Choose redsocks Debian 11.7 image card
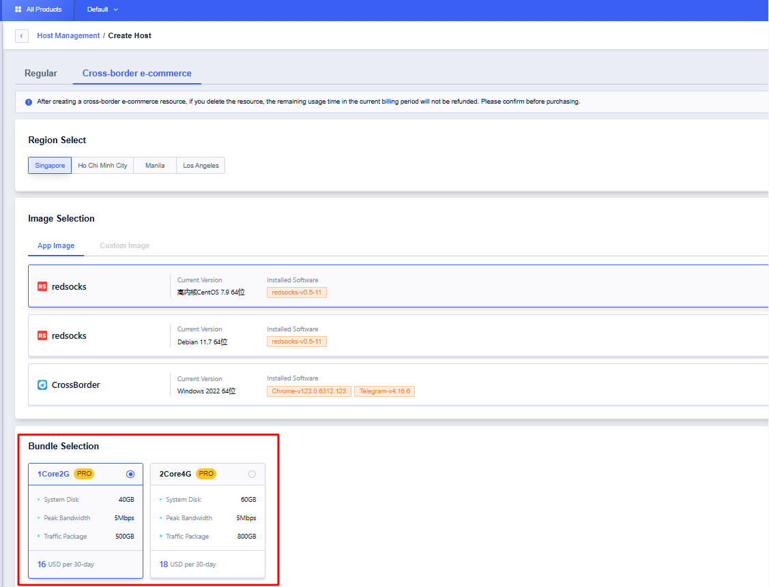The image size is (769, 587). [398, 335]
